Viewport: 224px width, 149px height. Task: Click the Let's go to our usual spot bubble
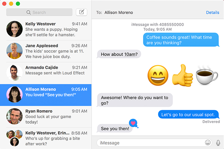click(188, 114)
